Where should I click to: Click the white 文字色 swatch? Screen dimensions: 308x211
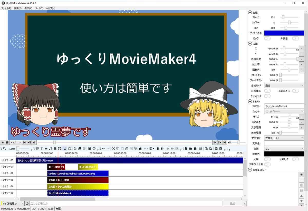284,143
